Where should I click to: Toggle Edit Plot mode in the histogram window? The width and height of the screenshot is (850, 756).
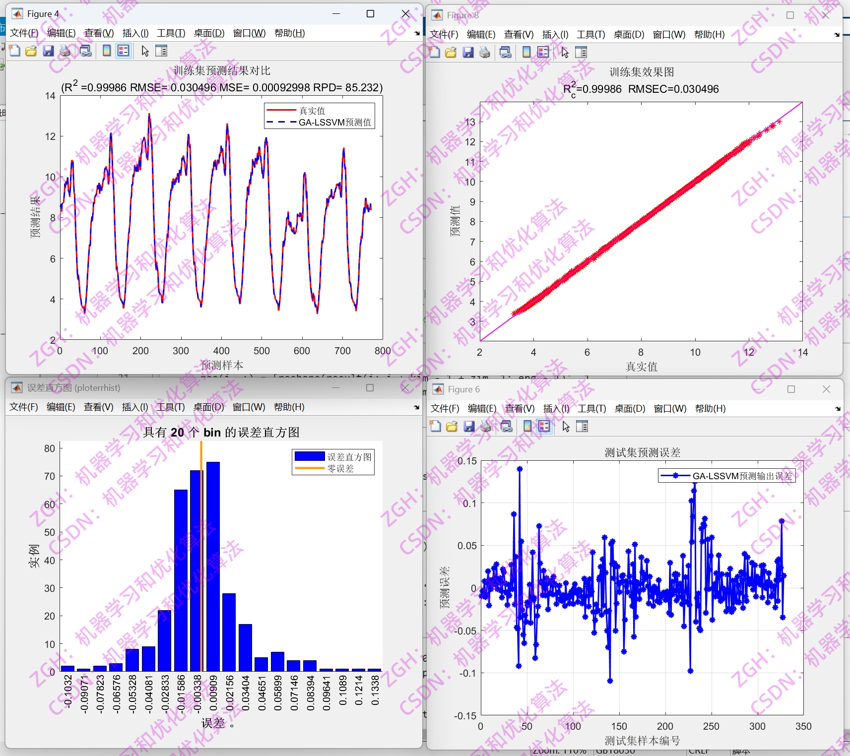pos(172,407)
